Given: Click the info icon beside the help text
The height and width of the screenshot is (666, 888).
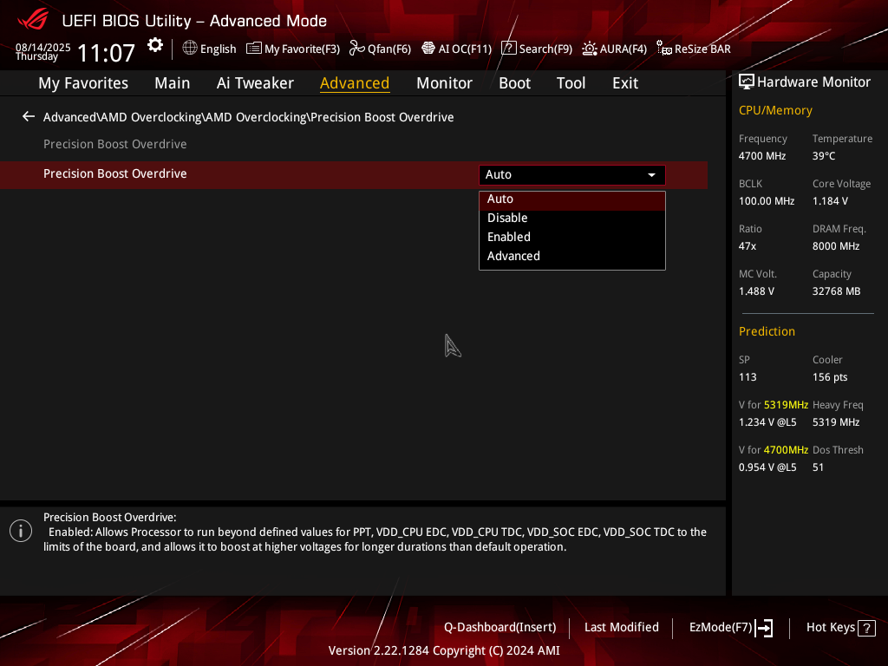Looking at the screenshot, I should (x=21, y=531).
